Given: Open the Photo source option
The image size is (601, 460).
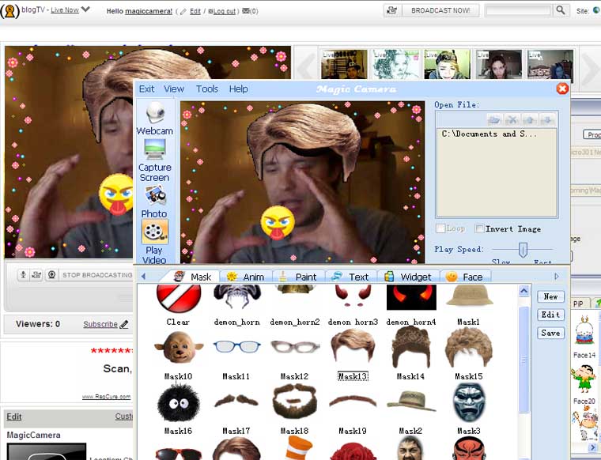Looking at the screenshot, I should click(154, 196).
